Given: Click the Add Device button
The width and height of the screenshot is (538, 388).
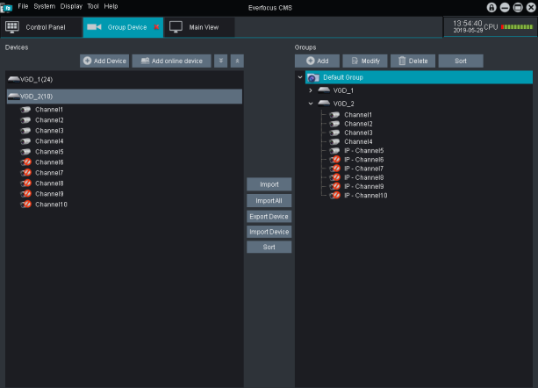Looking at the screenshot, I should tap(104, 61).
